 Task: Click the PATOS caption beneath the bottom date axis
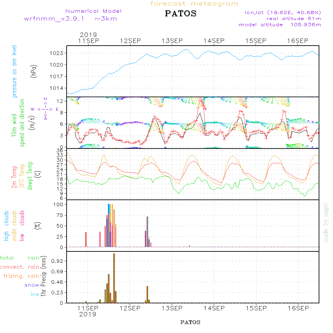190,322
